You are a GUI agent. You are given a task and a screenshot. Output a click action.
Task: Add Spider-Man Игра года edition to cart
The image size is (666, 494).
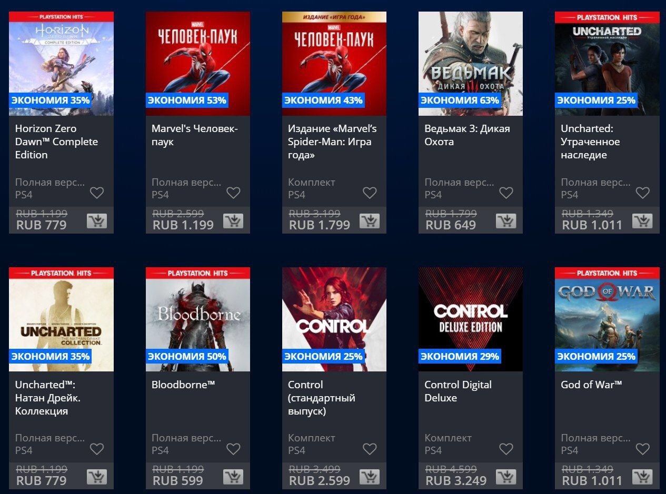(370, 221)
